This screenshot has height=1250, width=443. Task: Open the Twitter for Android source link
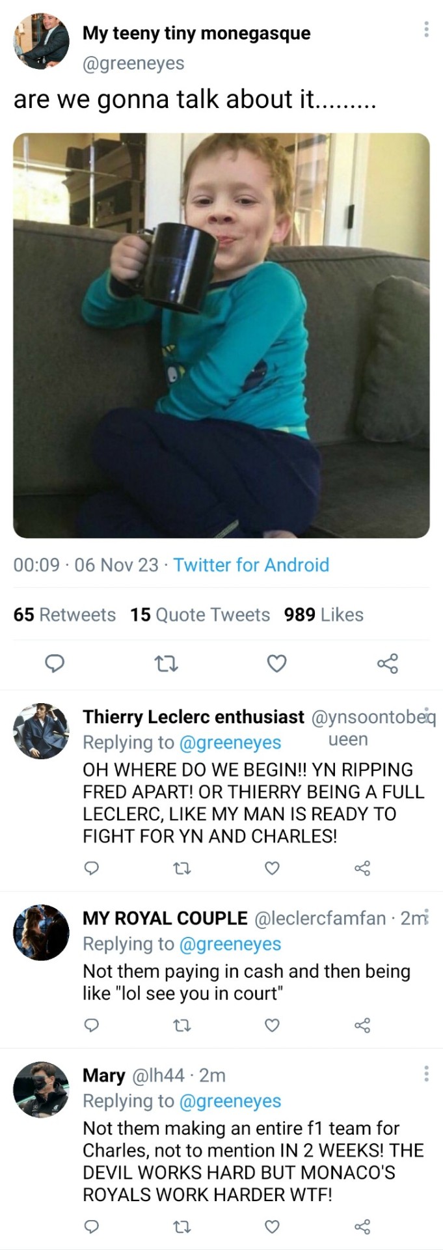[x=251, y=564]
